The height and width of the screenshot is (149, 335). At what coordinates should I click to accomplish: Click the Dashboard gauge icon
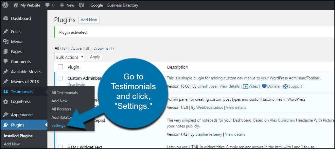6,18
